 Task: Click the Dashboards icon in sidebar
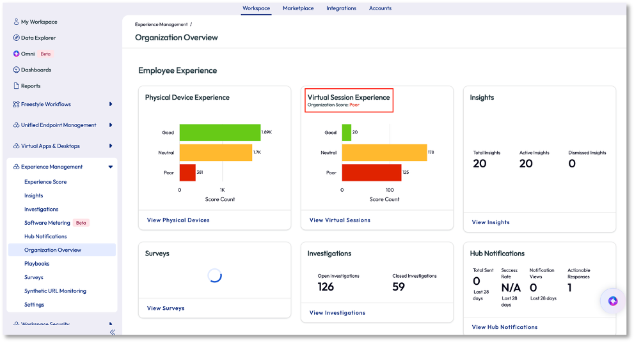pyautogui.click(x=16, y=70)
